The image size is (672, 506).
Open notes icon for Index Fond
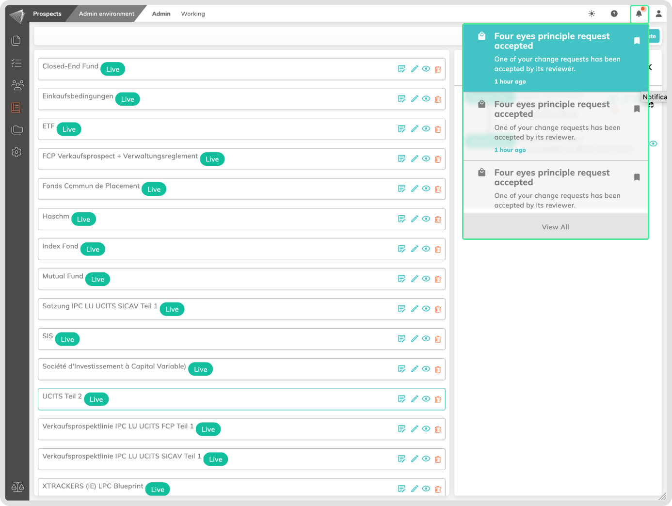tap(401, 249)
